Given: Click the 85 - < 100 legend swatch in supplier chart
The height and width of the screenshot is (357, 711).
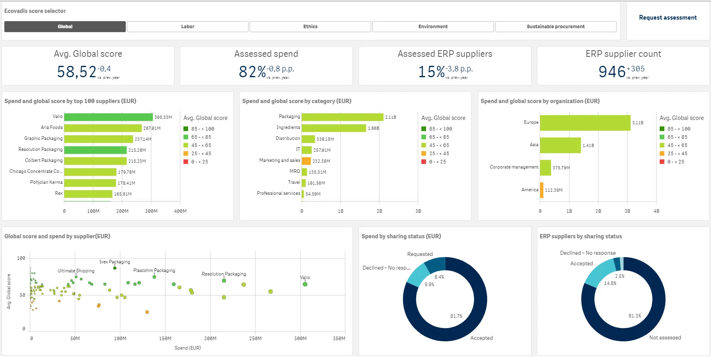Looking at the screenshot, I should (186, 129).
